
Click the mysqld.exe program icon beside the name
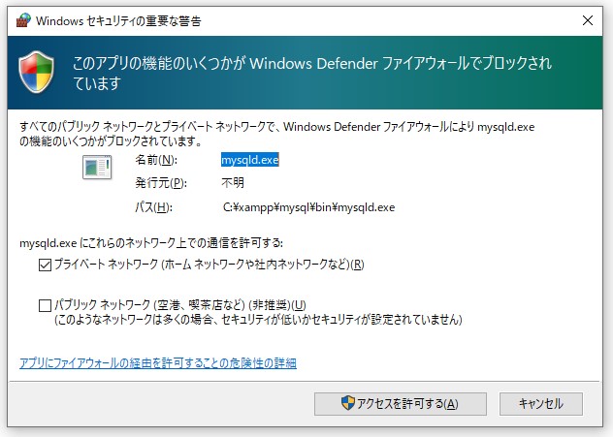tap(96, 168)
